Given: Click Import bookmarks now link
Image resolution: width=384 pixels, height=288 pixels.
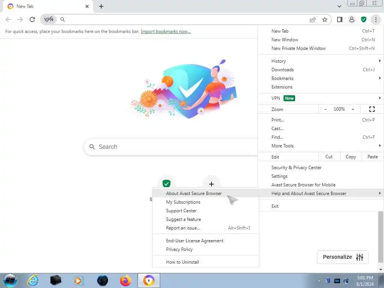Looking at the screenshot, I should 166,31.
